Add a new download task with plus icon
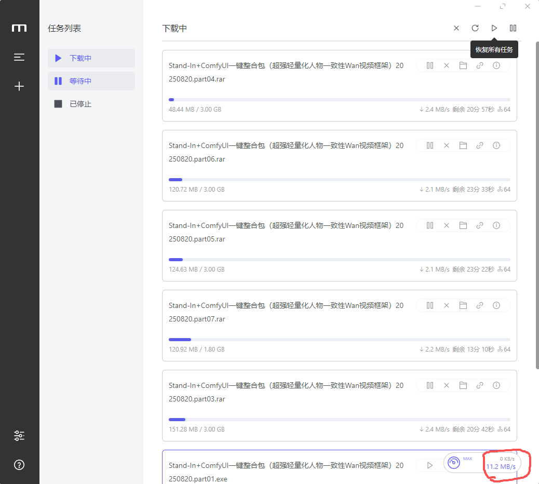 point(19,86)
